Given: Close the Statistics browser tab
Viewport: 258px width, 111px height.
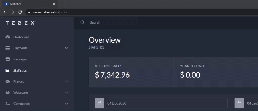Looking at the screenshot, I should click(54, 4).
